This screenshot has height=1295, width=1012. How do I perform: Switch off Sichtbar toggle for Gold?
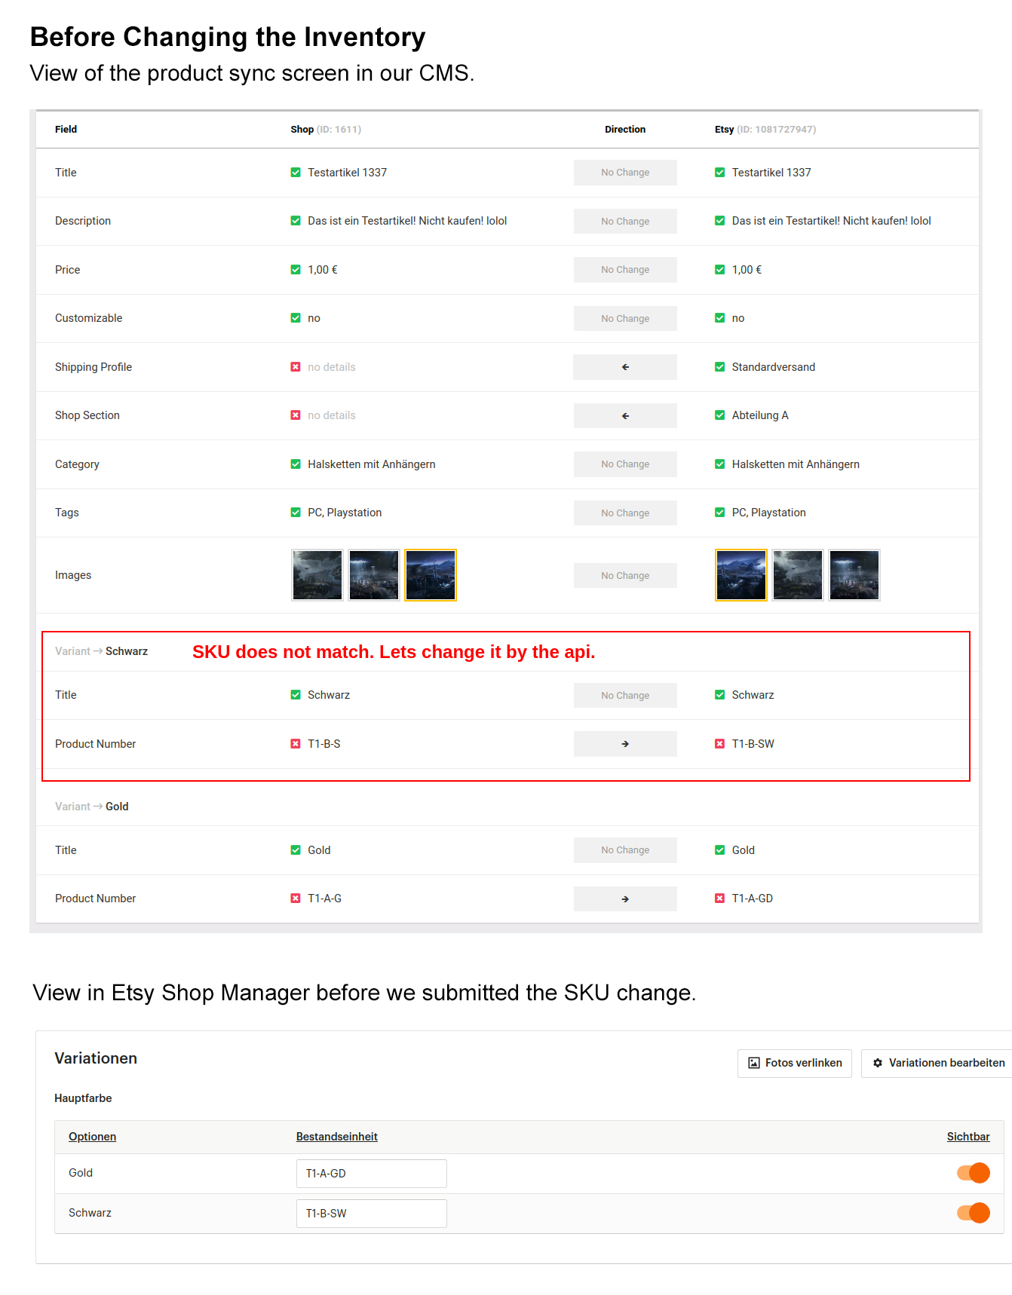coord(974,1173)
